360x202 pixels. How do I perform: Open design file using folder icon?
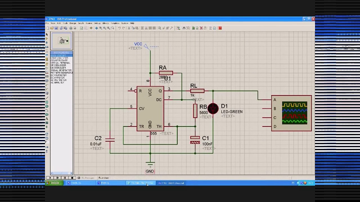click(52, 28)
